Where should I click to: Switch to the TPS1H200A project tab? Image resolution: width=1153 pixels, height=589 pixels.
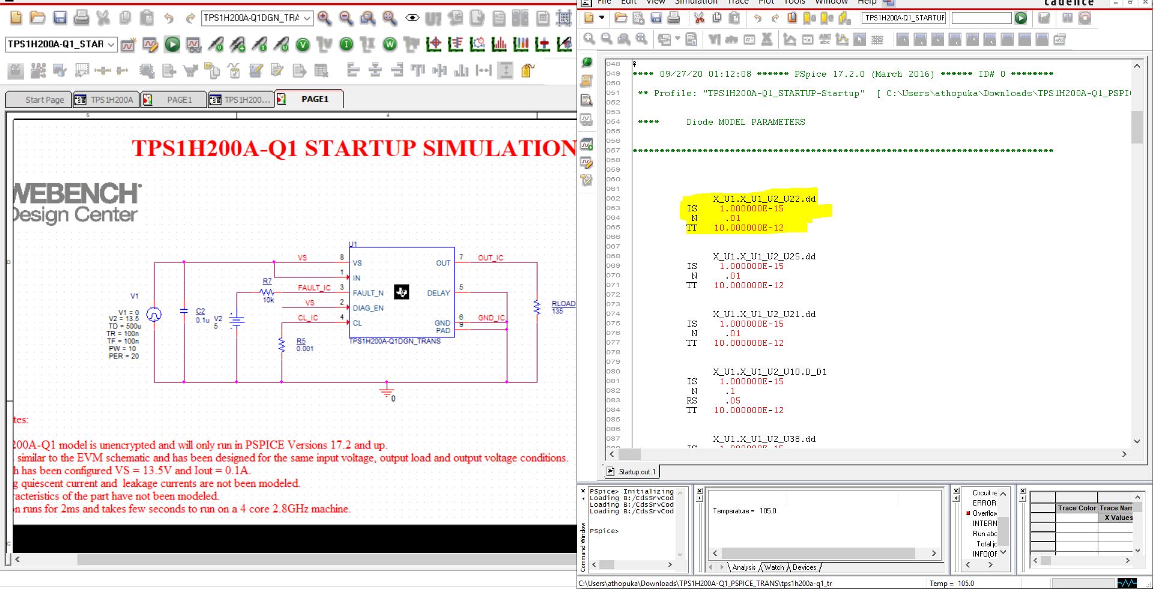pyautogui.click(x=106, y=100)
